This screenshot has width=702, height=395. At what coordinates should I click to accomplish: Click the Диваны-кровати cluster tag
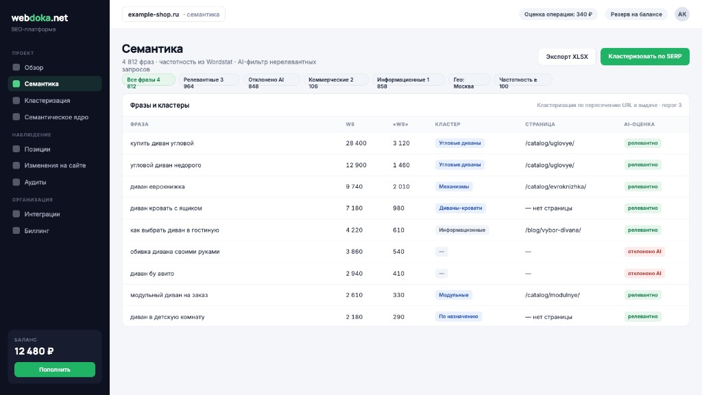pos(460,208)
